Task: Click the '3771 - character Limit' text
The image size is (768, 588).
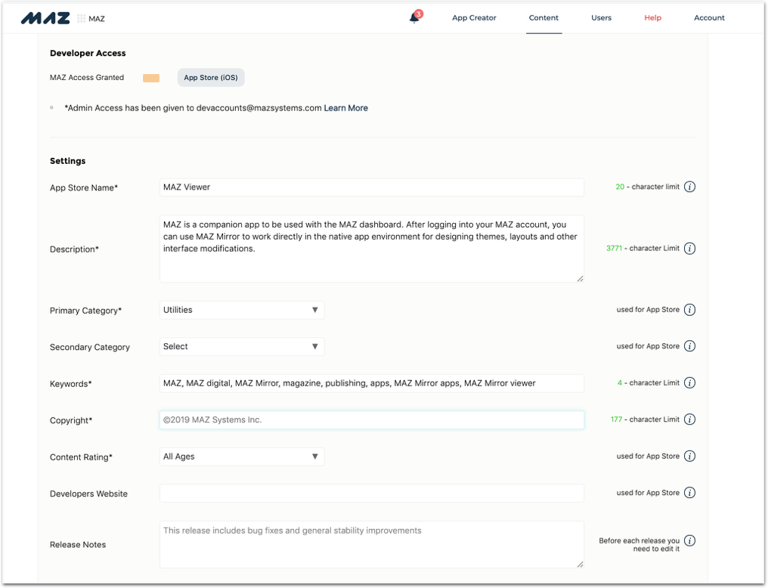Action: tap(643, 249)
